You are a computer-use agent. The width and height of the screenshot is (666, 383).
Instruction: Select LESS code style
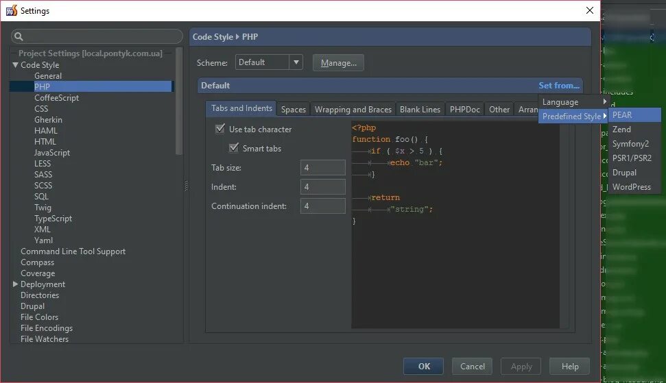(43, 163)
